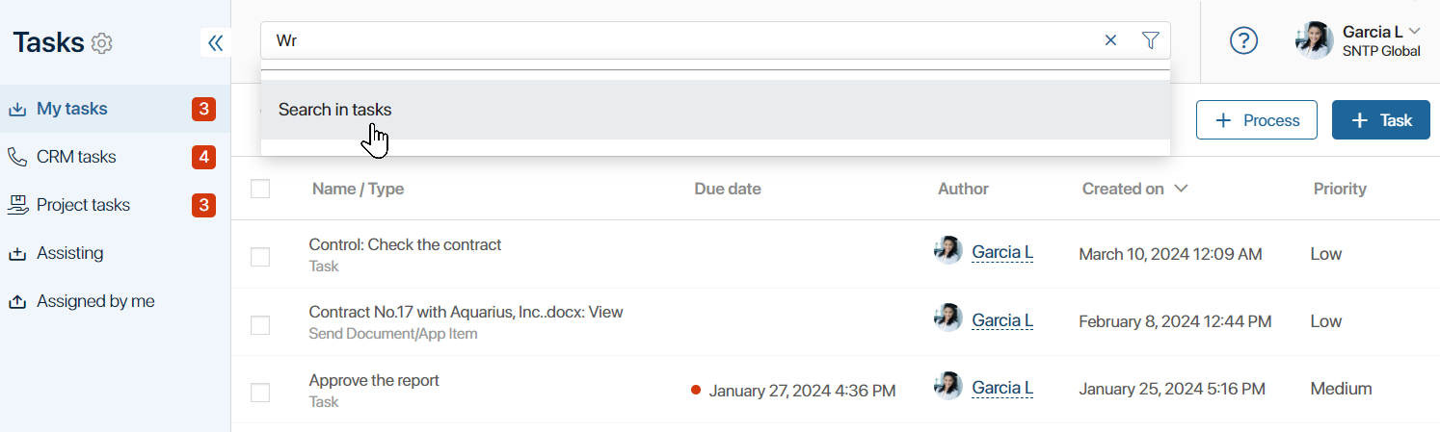This screenshot has width=1440, height=432.
Task: Sort by Created on column arrow
Action: click(1181, 189)
